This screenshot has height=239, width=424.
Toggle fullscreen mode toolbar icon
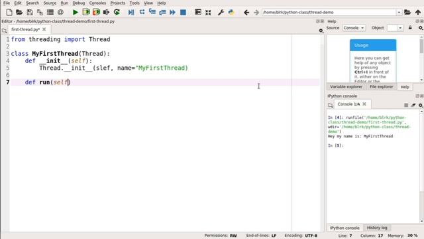[x=208, y=12]
